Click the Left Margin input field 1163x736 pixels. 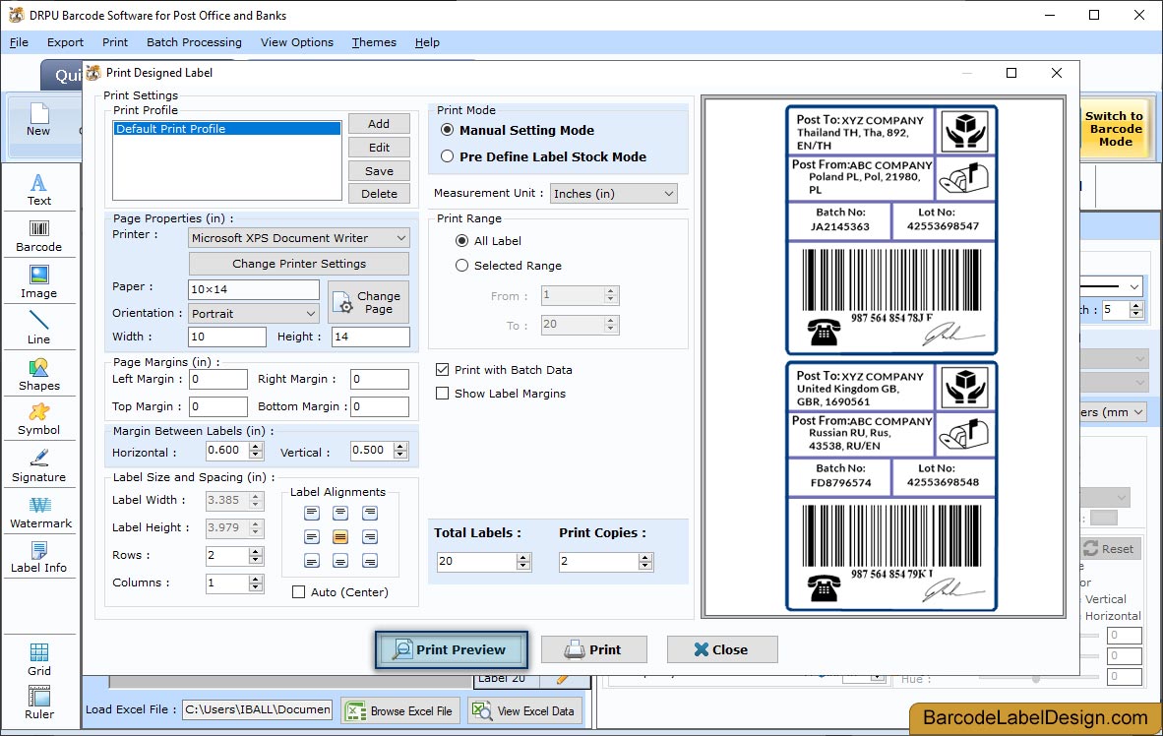tap(218, 379)
